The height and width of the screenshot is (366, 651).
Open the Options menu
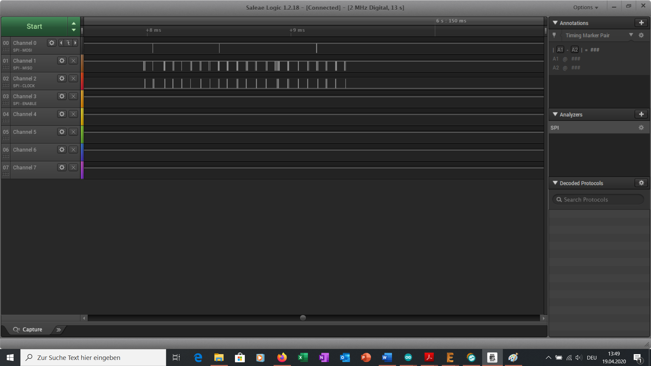pos(586,7)
